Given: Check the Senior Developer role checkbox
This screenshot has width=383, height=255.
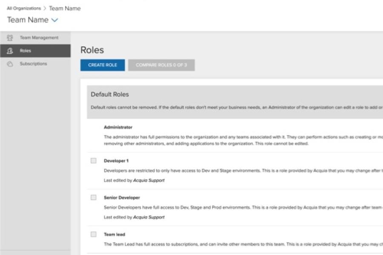Looking at the screenshot, I should click(x=94, y=198).
